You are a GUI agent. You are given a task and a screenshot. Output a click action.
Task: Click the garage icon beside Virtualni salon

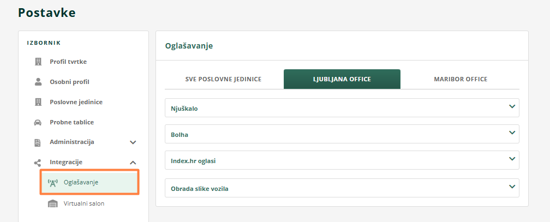point(53,203)
